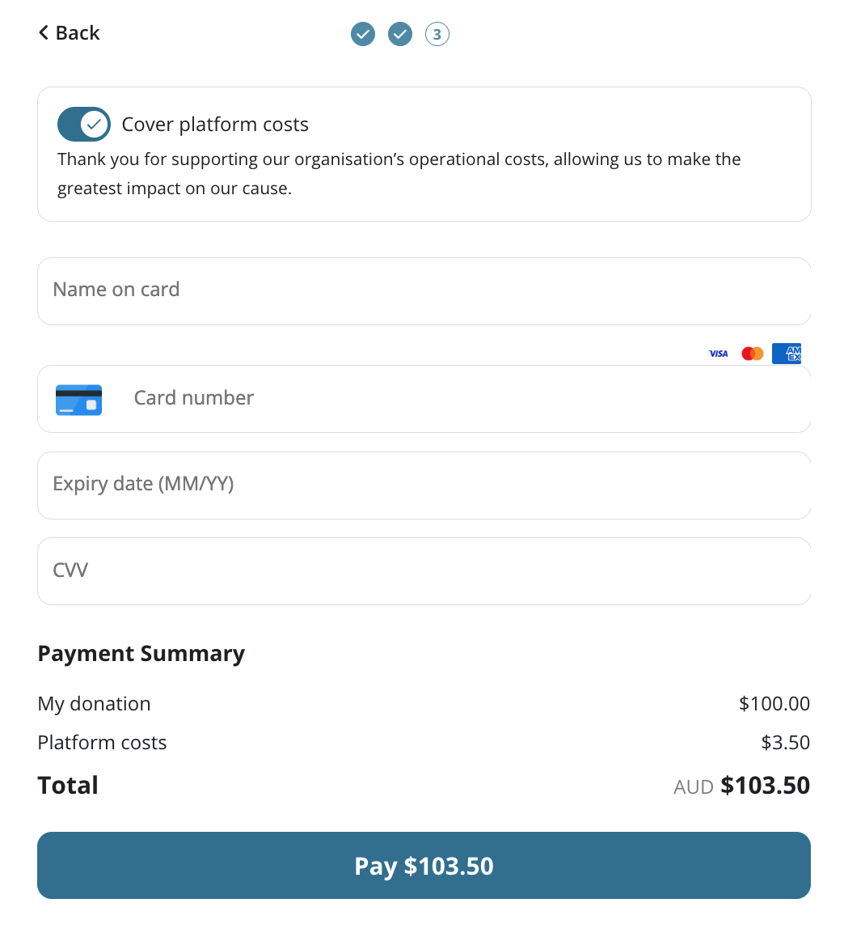Click the $3.50 Platform costs amount
844x937 pixels.
click(x=786, y=742)
